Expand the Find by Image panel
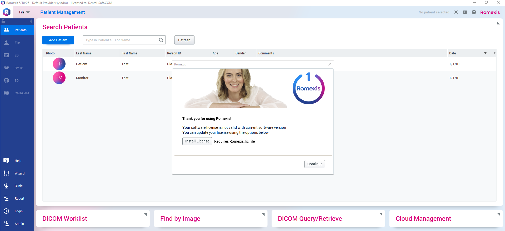 point(263,214)
